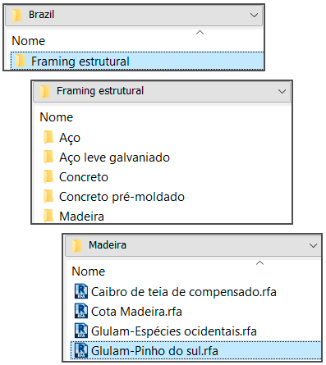Sort by Nome column in Brazil panel
This screenshot has width=326, height=365.
click(28, 41)
